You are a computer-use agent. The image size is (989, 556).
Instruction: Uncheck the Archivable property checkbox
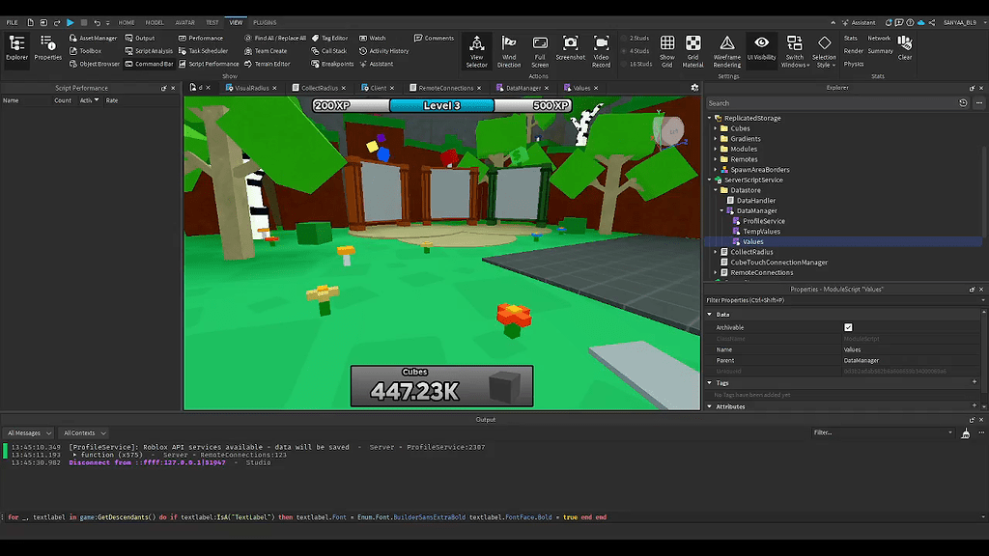[x=849, y=327]
